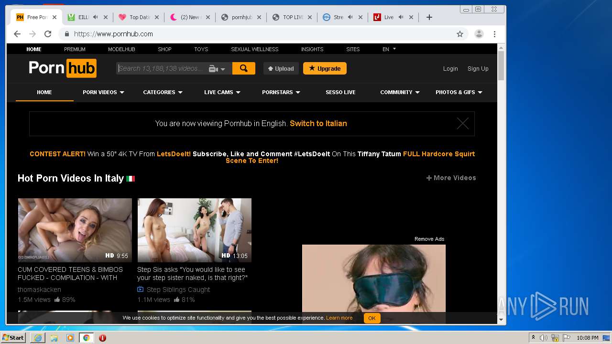The image size is (612, 344).
Task: Open INSIGHTS in the top bar
Action: coord(312,49)
